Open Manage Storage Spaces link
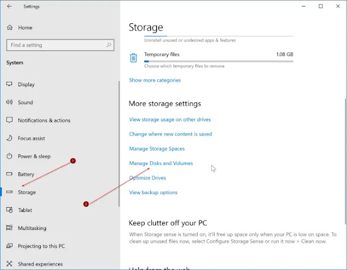Image resolution: width=347 pixels, height=270 pixels. [157, 149]
